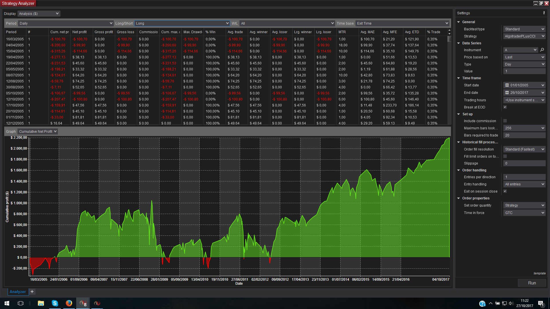Switch to the Analyzer tab
The image size is (550, 309).
(18, 292)
